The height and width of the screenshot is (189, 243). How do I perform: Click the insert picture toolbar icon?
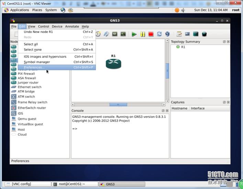(x=187, y=34)
